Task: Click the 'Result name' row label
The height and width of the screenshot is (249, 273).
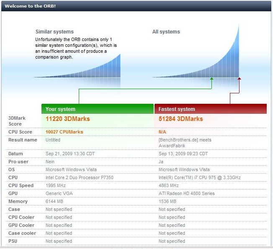Action: 23,140
